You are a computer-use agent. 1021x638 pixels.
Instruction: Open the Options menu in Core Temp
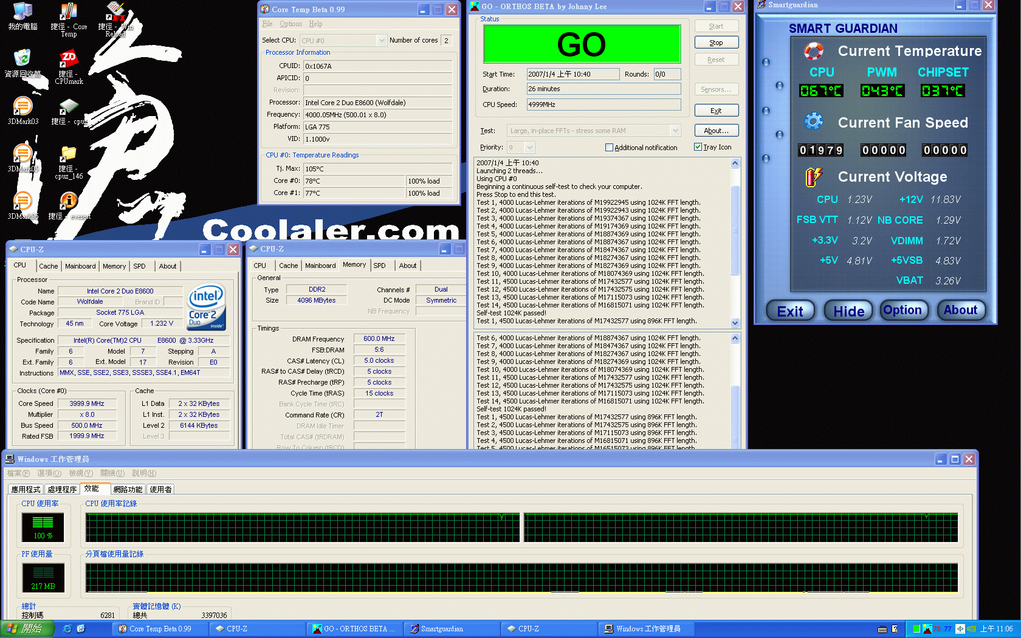click(x=290, y=24)
